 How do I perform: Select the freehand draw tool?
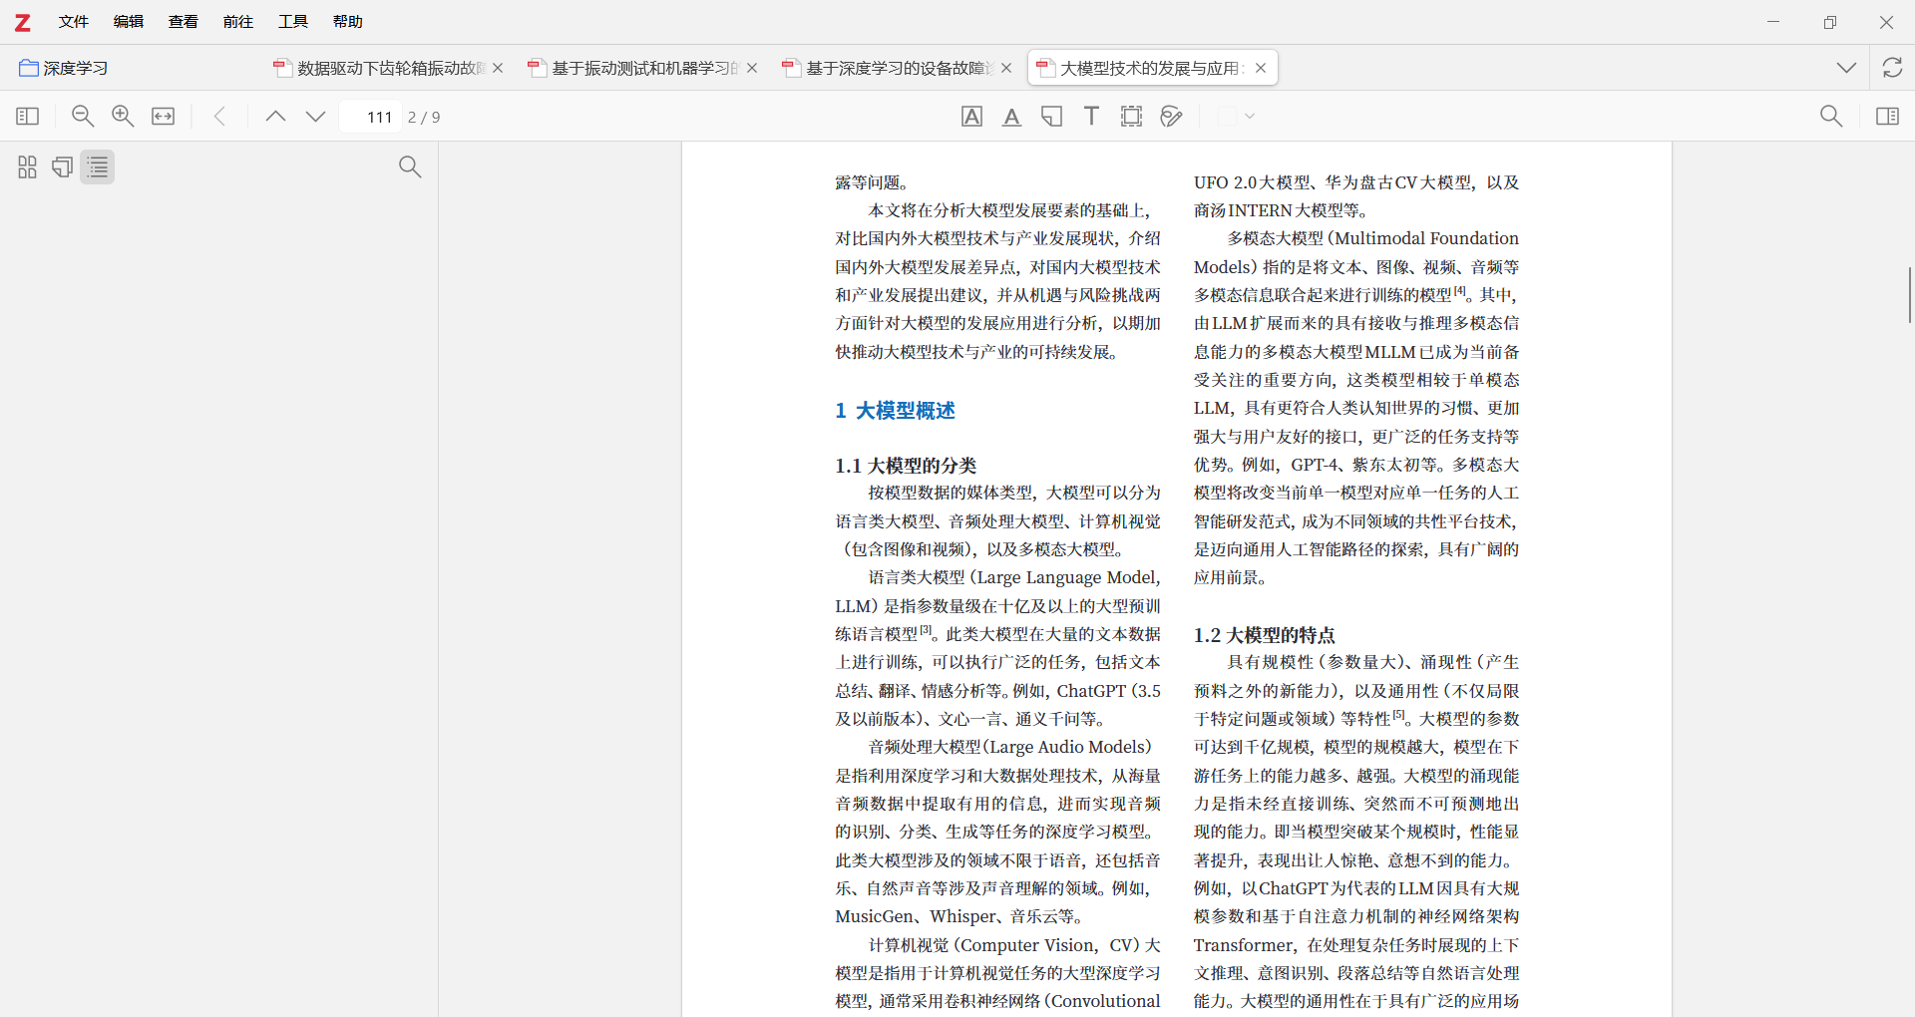click(x=1171, y=117)
